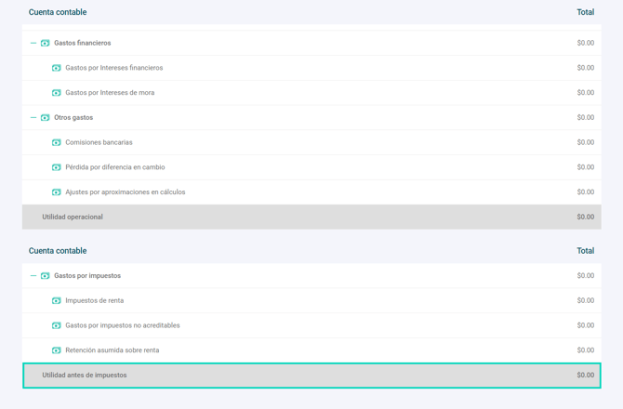Screen dimensions: 623x409
Task: Select the Retención asumida sobre renta row
Action: 112,350
